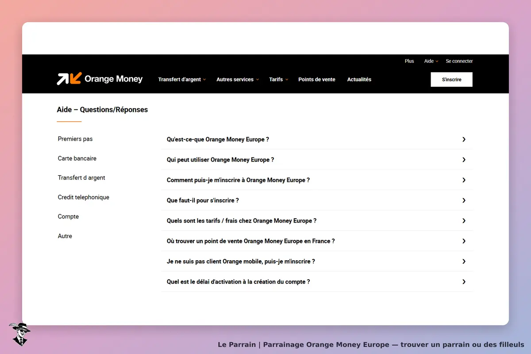Select the Autre help category
This screenshot has width=531, height=354.
point(65,236)
